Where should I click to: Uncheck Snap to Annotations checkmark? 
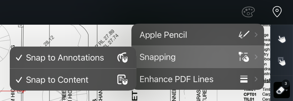point(19,58)
